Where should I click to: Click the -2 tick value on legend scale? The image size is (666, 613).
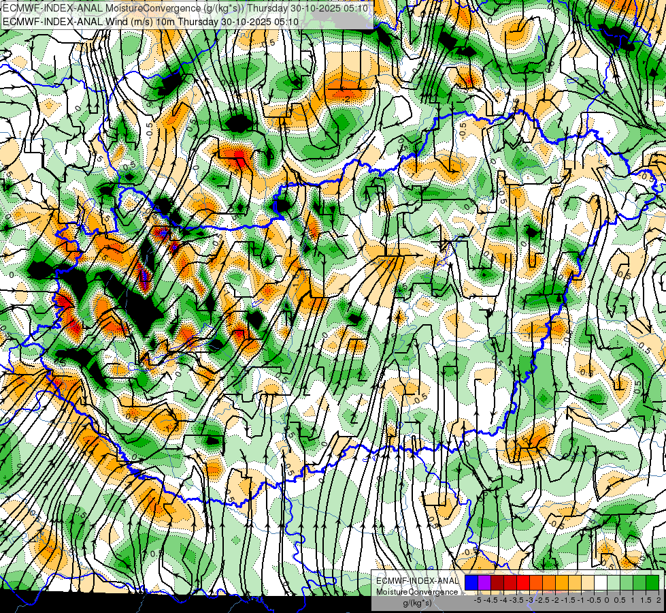tap(555, 600)
